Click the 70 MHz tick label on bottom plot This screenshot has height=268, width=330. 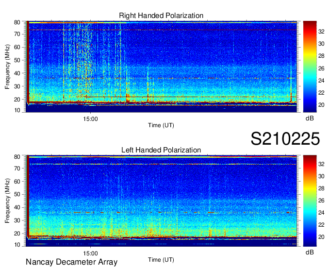17,168
